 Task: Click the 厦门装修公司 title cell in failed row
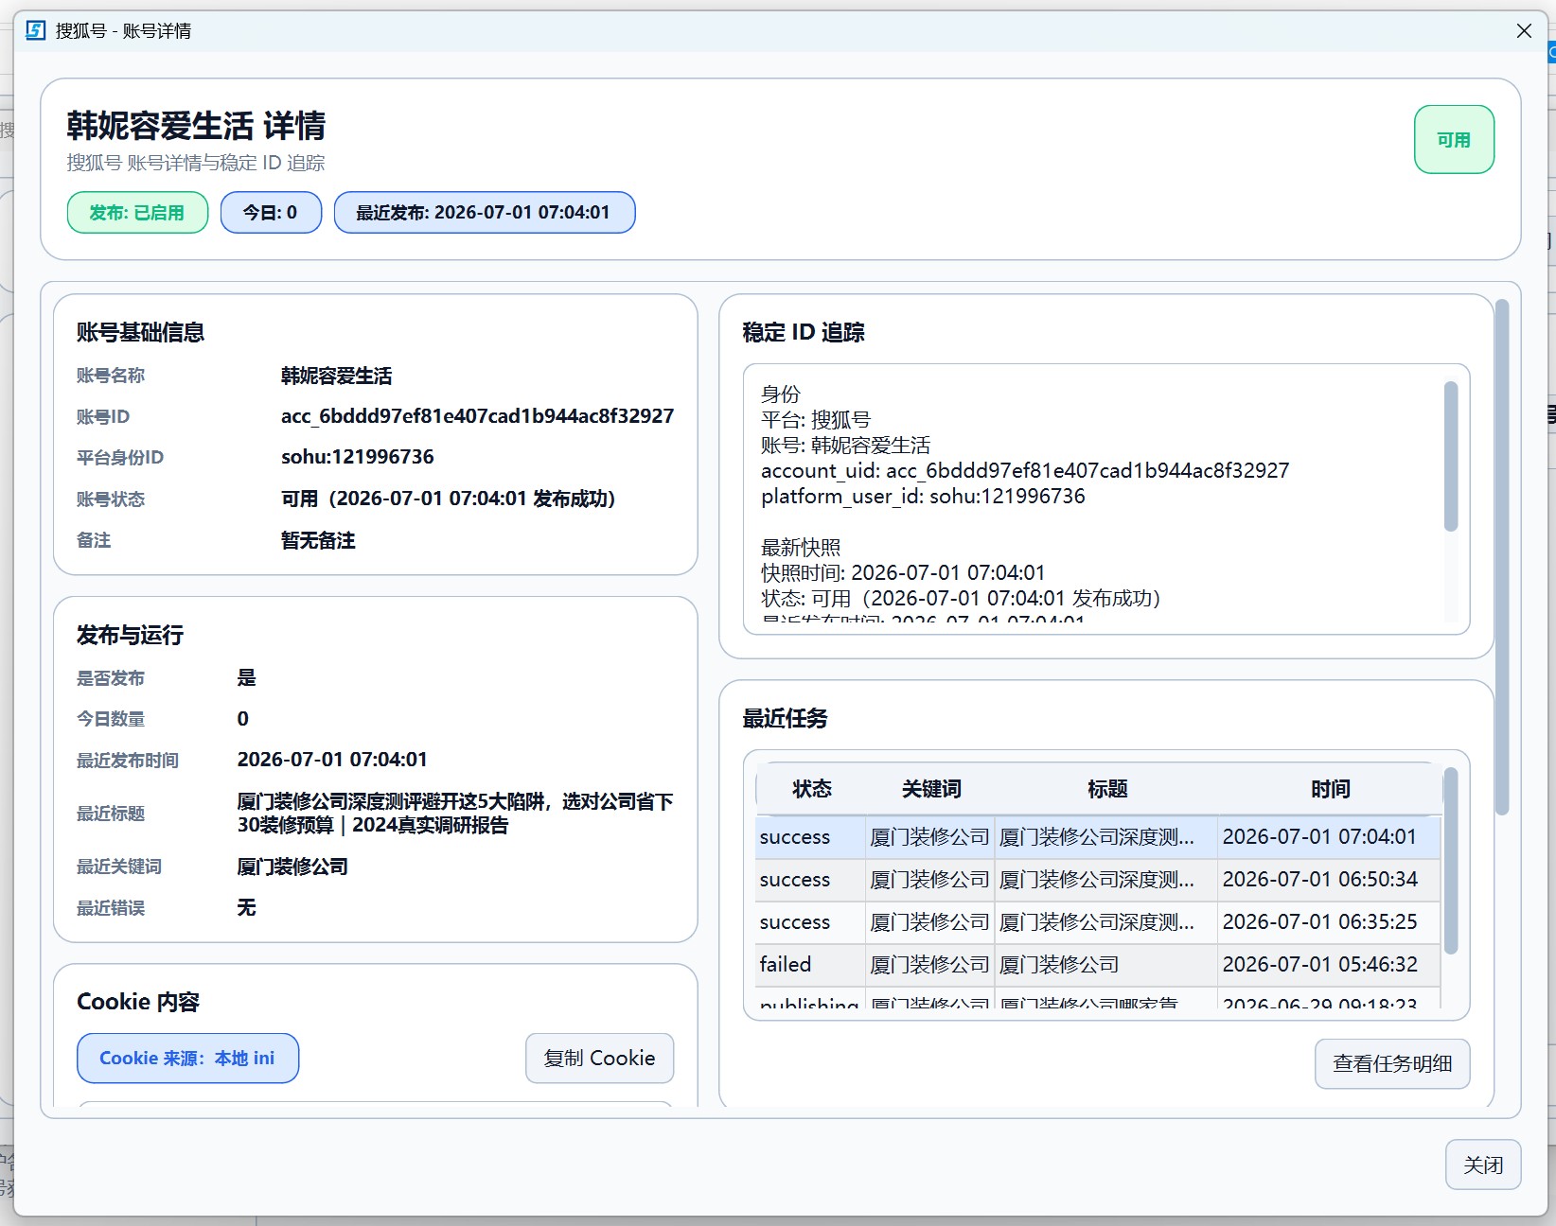[1105, 965]
